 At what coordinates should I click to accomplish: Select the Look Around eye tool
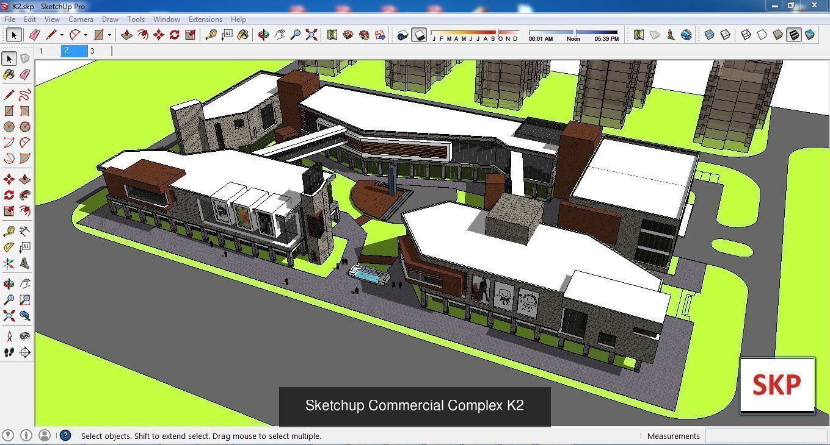[x=24, y=336]
